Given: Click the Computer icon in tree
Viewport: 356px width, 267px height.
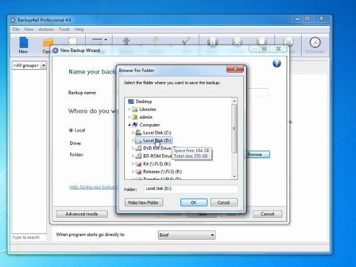Looking at the screenshot, I should [x=135, y=125].
